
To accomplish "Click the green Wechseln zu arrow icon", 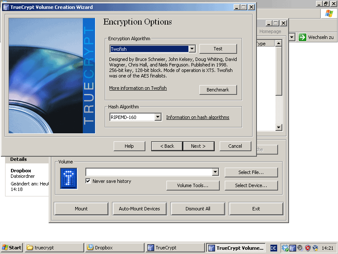I will tap(302, 37).
